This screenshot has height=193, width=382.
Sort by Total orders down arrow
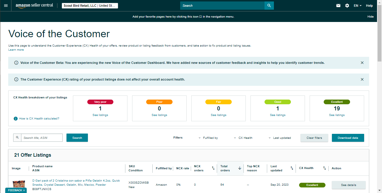[x=240, y=168]
